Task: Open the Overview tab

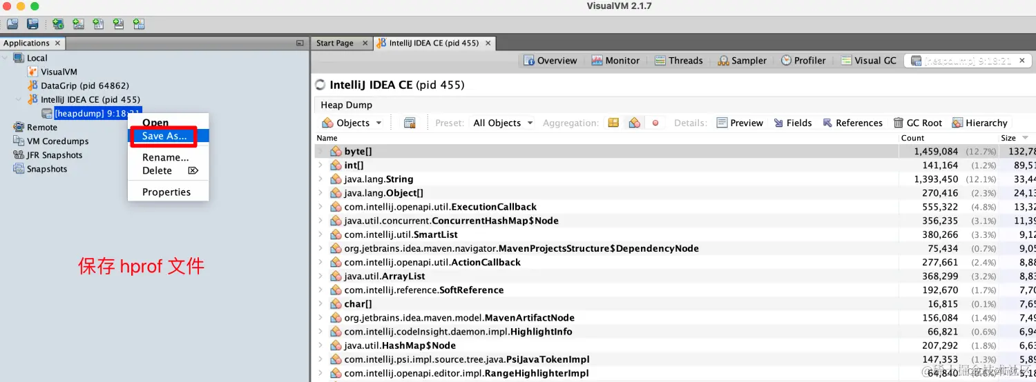Action: (x=550, y=61)
